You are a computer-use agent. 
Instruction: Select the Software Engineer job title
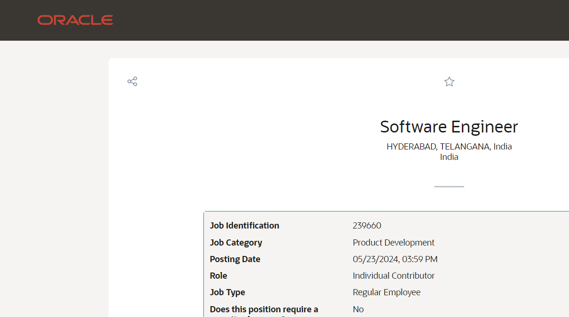click(449, 127)
